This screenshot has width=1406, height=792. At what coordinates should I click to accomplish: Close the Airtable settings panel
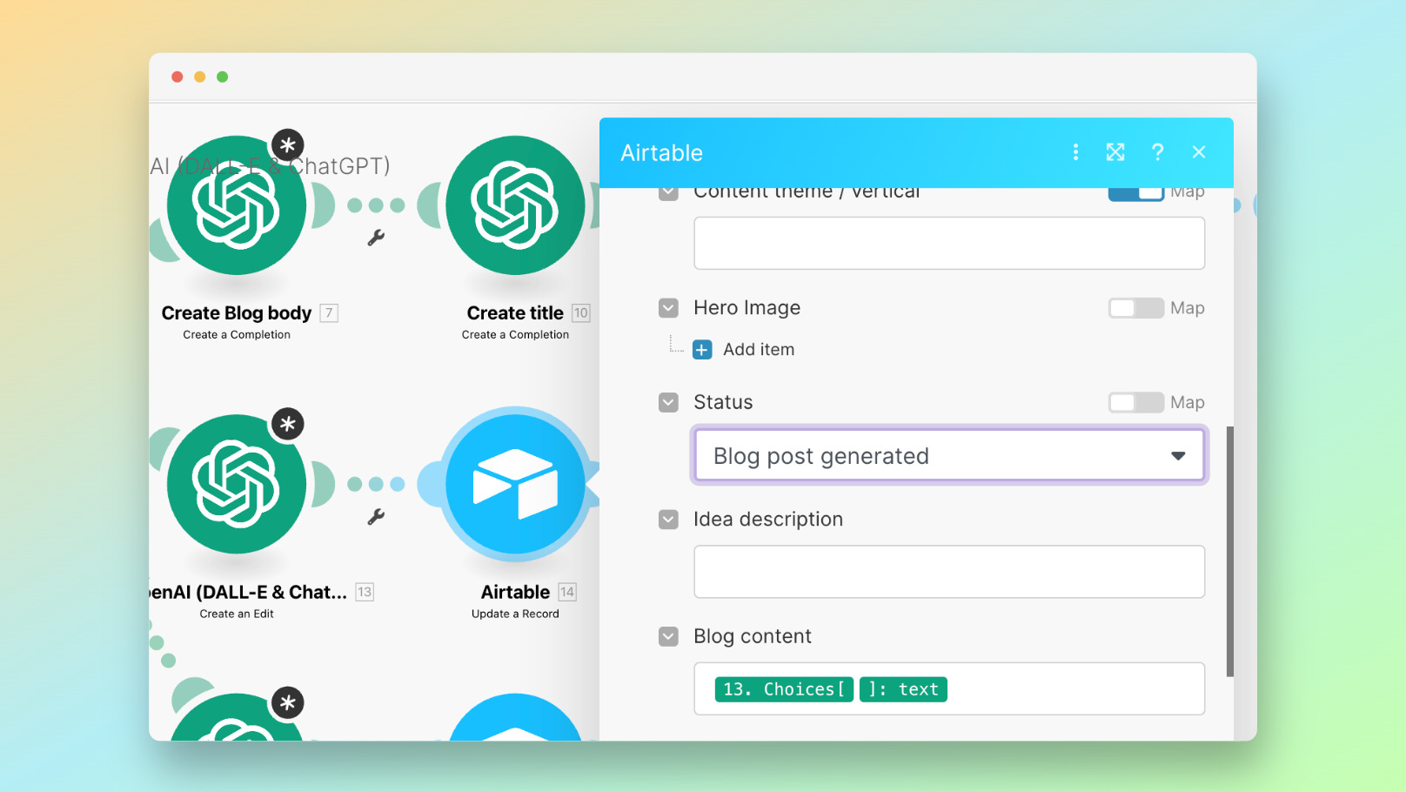(x=1199, y=152)
